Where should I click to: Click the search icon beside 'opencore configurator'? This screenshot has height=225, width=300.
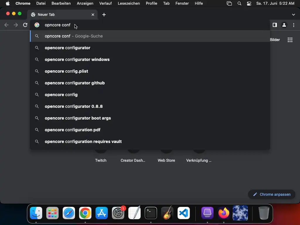coord(37,48)
